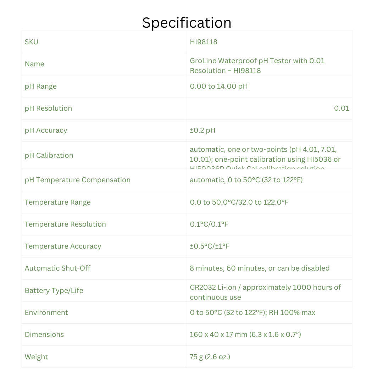
Task: Click the Automatic Shut-Off label
Action: [x=57, y=268]
